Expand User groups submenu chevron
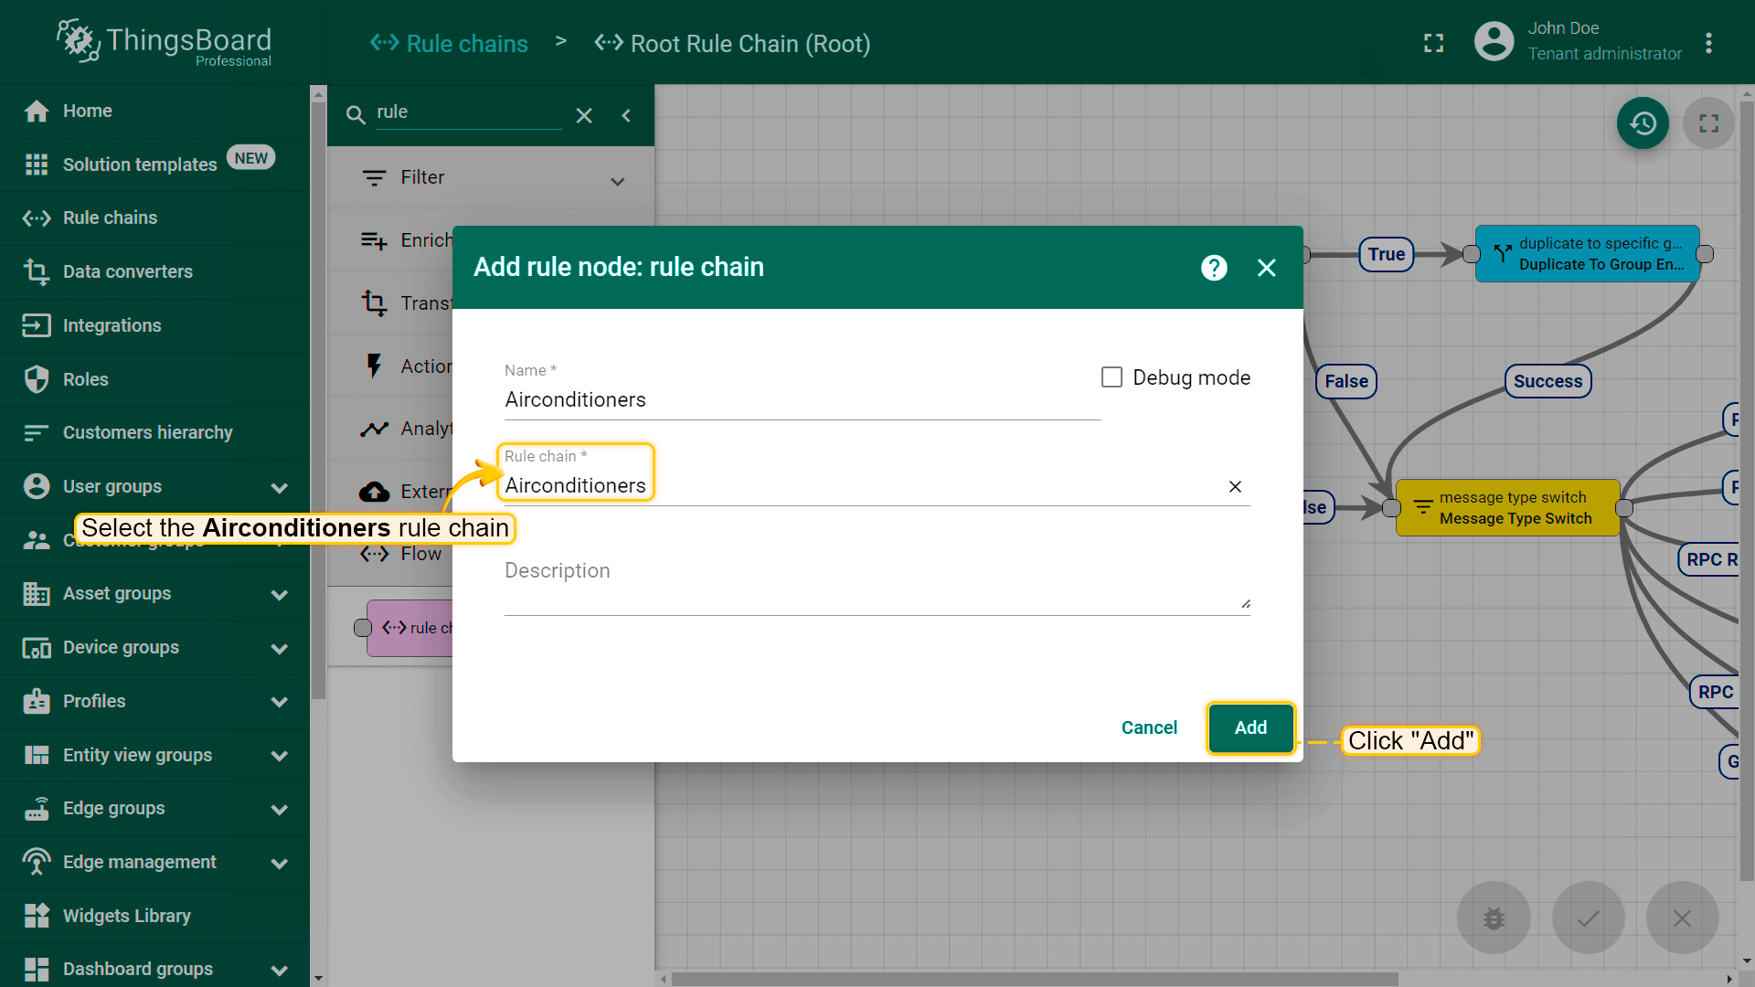The width and height of the screenshot is (1755, 987). 280,488
